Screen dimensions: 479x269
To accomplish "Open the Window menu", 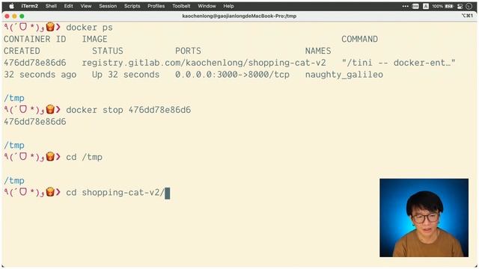I will point(207,6).
